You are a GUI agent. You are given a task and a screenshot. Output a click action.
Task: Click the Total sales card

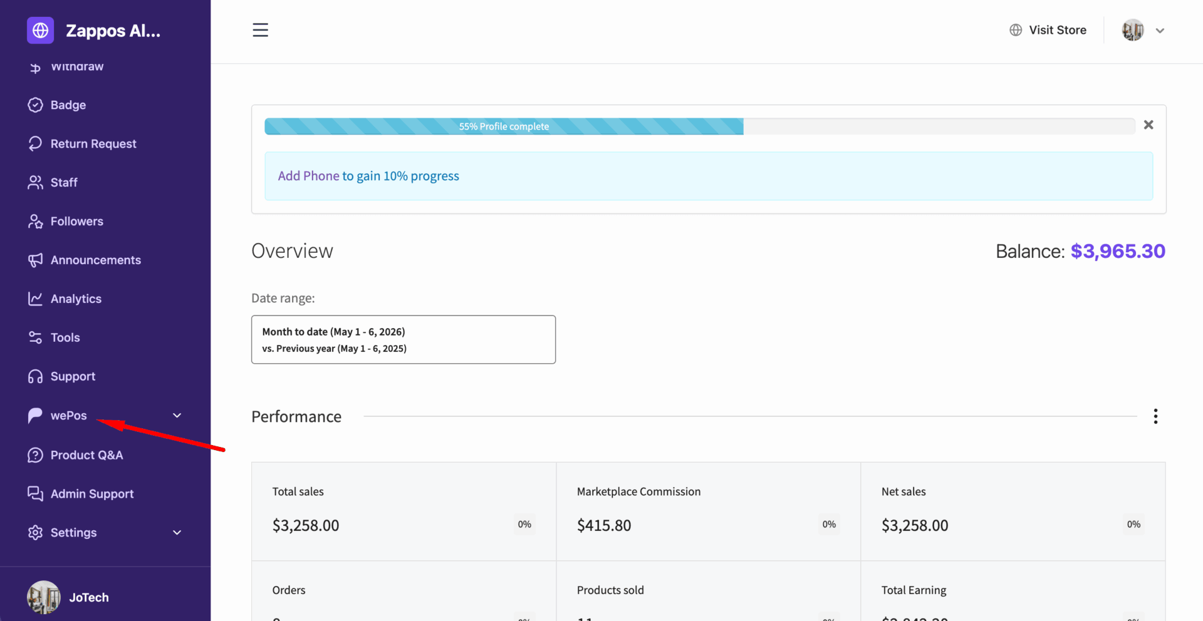coord(404,511)
